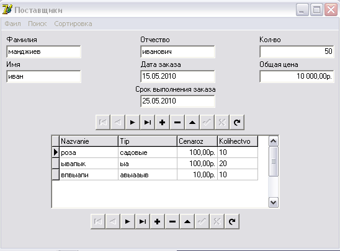
Task: Click the Фамилия input field
Action: (43, 51)
